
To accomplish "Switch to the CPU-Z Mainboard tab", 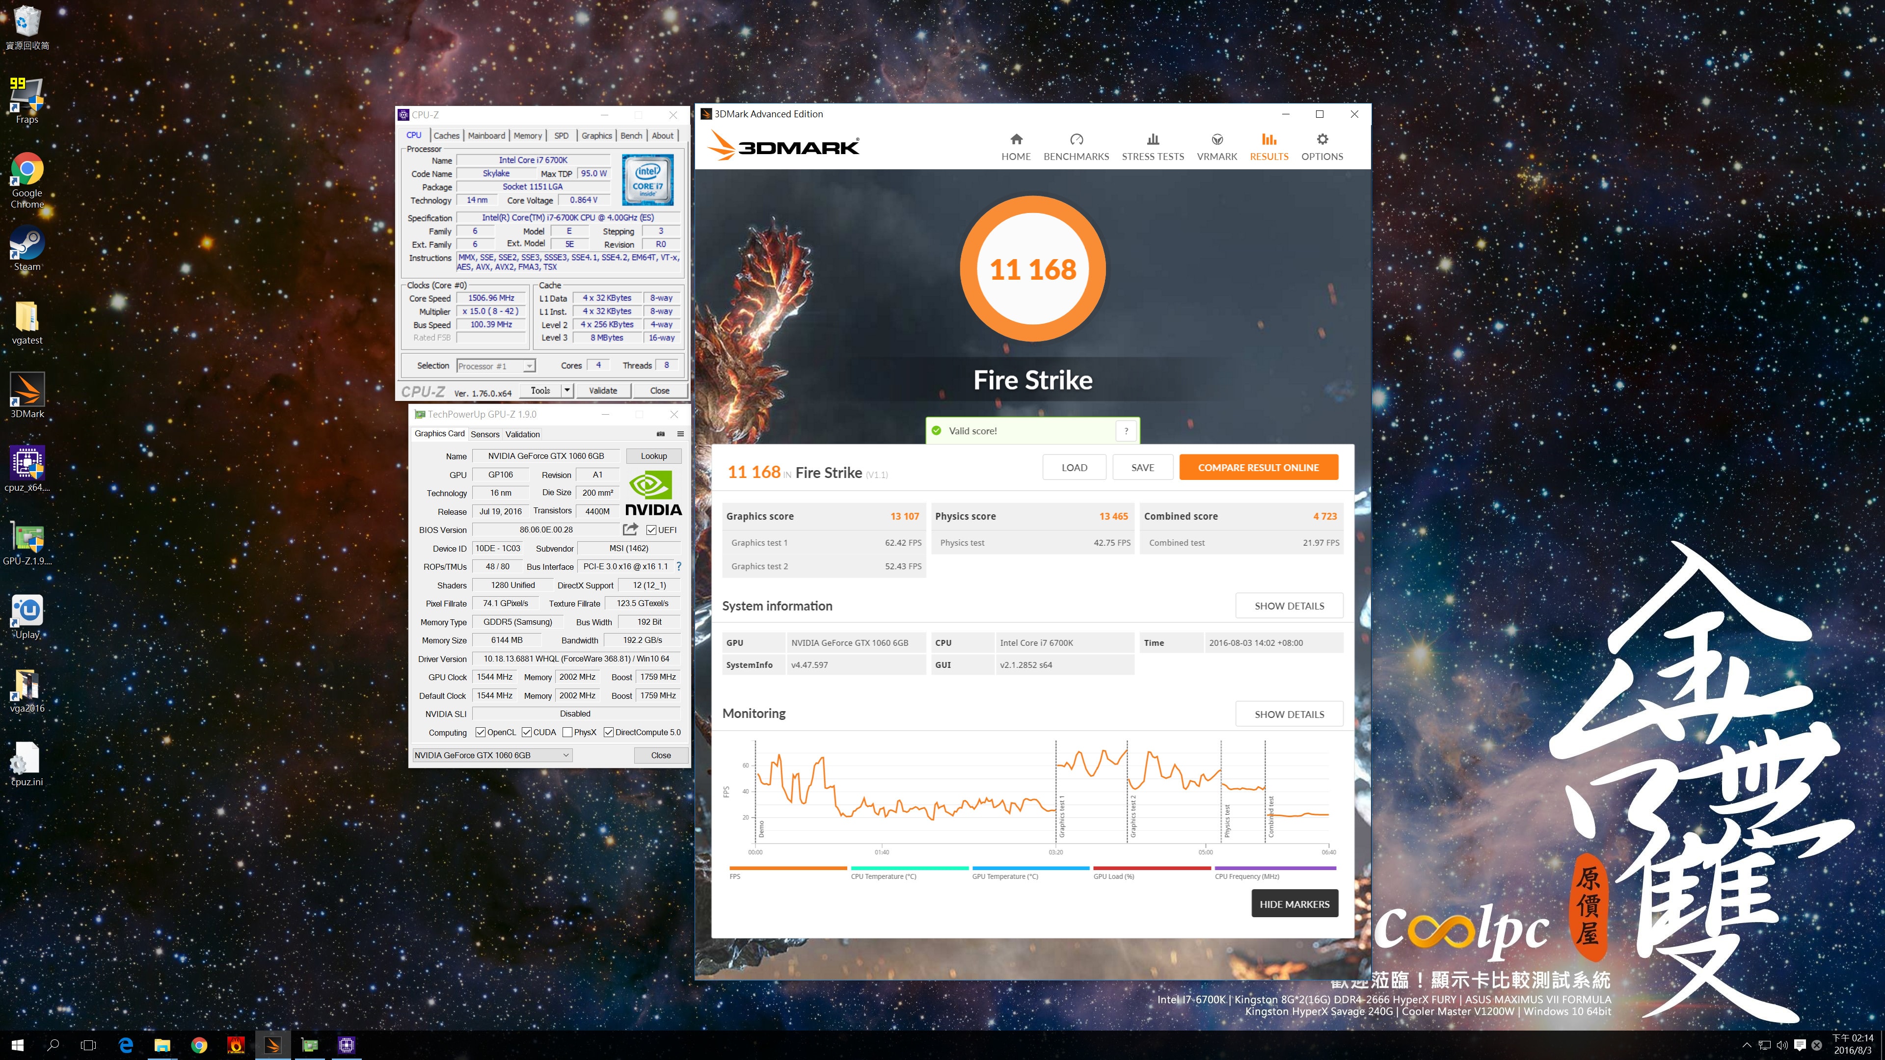I will click(x=486, y=135).
